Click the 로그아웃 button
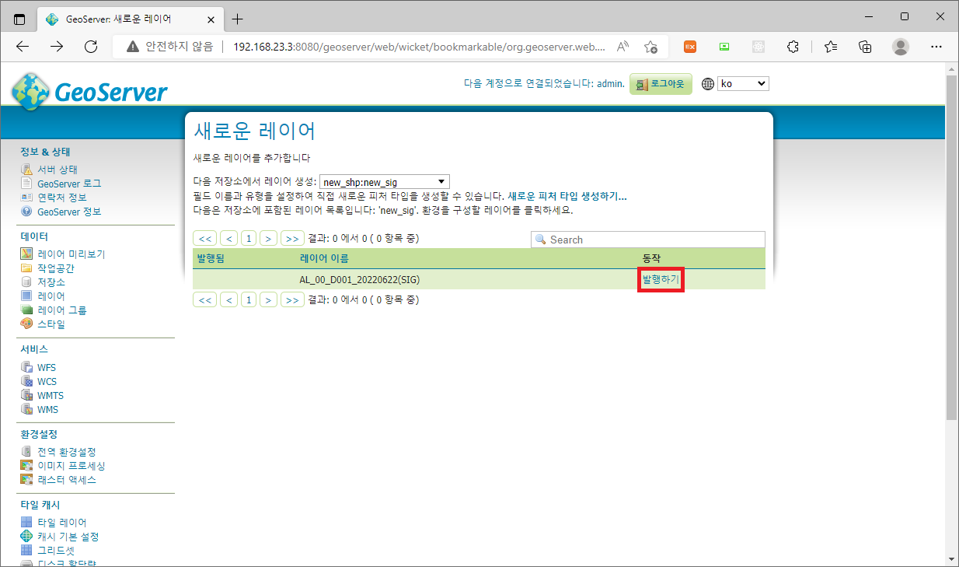This screenshot has width=959, height=567. point(661,84)
